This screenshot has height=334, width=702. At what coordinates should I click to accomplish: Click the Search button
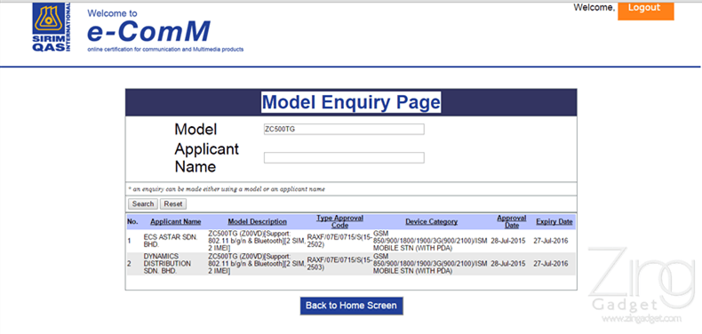[x=143, y=203]
